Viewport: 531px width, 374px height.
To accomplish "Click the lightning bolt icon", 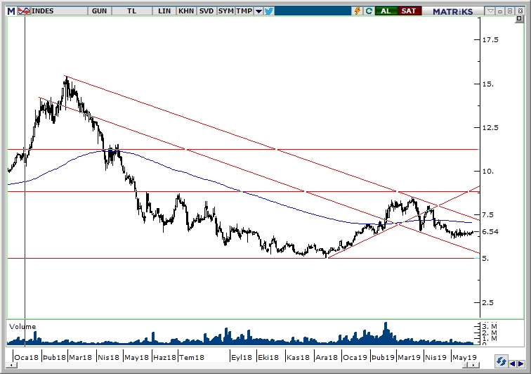I will pos(358,11).
